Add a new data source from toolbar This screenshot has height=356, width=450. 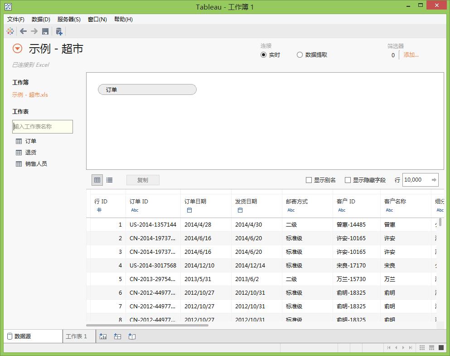59,31
